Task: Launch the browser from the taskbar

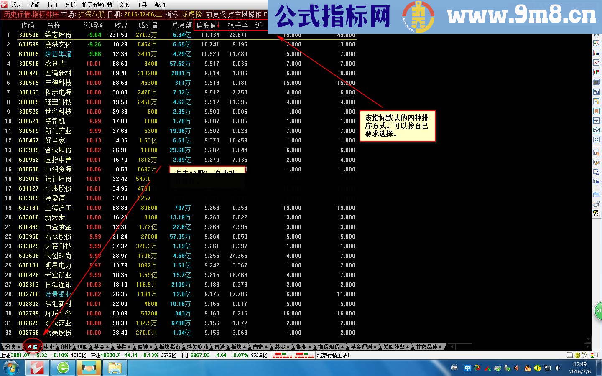Action: (x=63, y=368)
